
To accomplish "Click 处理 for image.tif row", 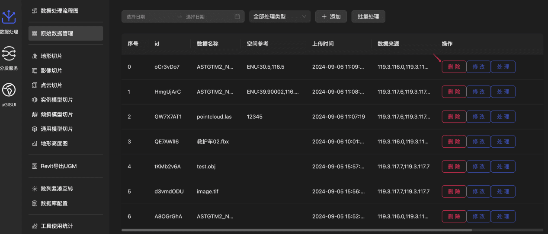I will pyautogui.click(x=503, y=191).
